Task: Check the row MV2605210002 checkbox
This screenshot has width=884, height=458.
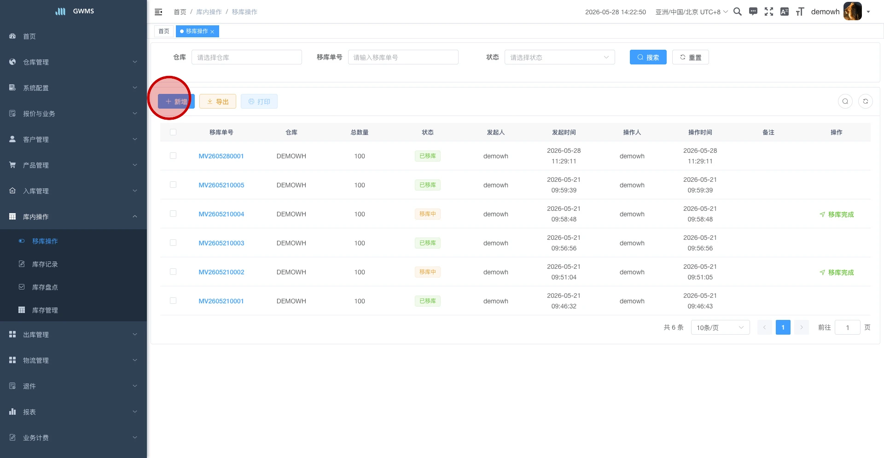Action: tap(173, 272)
